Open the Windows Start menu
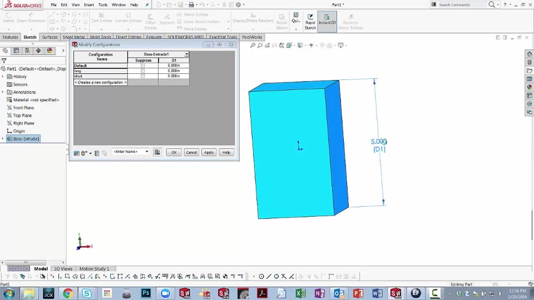This screenshot has height=300, width=534. coord(9,293)
